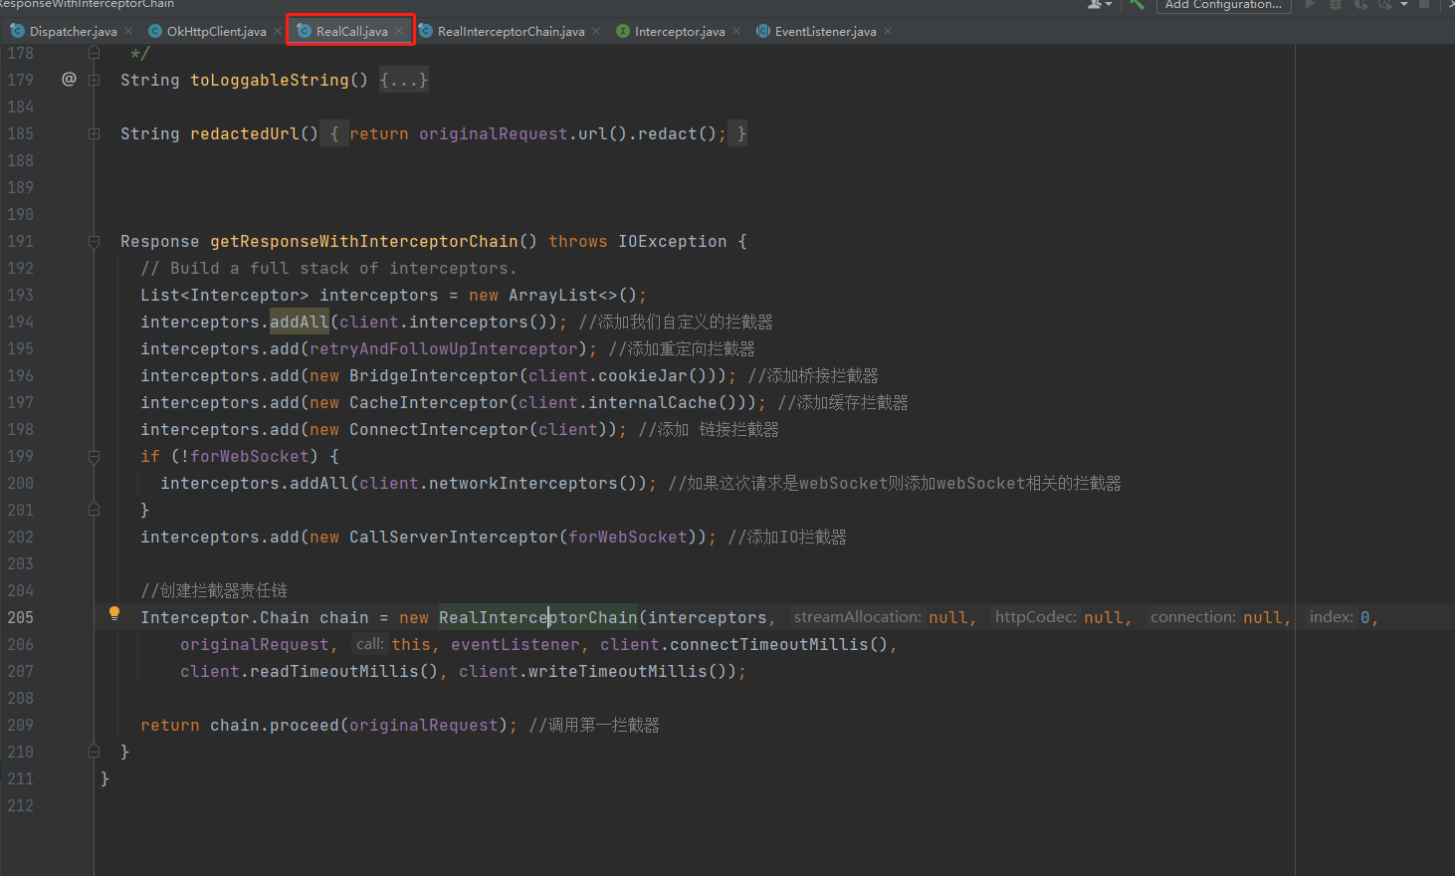Image resolution: width=1455 pixels, height=876 pixels.
Task: Collapse the comment block ending at line 178
Action: pyautogui.click(x=94, y=53)
